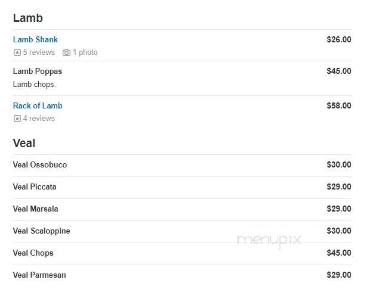Select the Veal Parmesan menu row
This screenshot has height=289, width=376.
(x=182, y=275)
